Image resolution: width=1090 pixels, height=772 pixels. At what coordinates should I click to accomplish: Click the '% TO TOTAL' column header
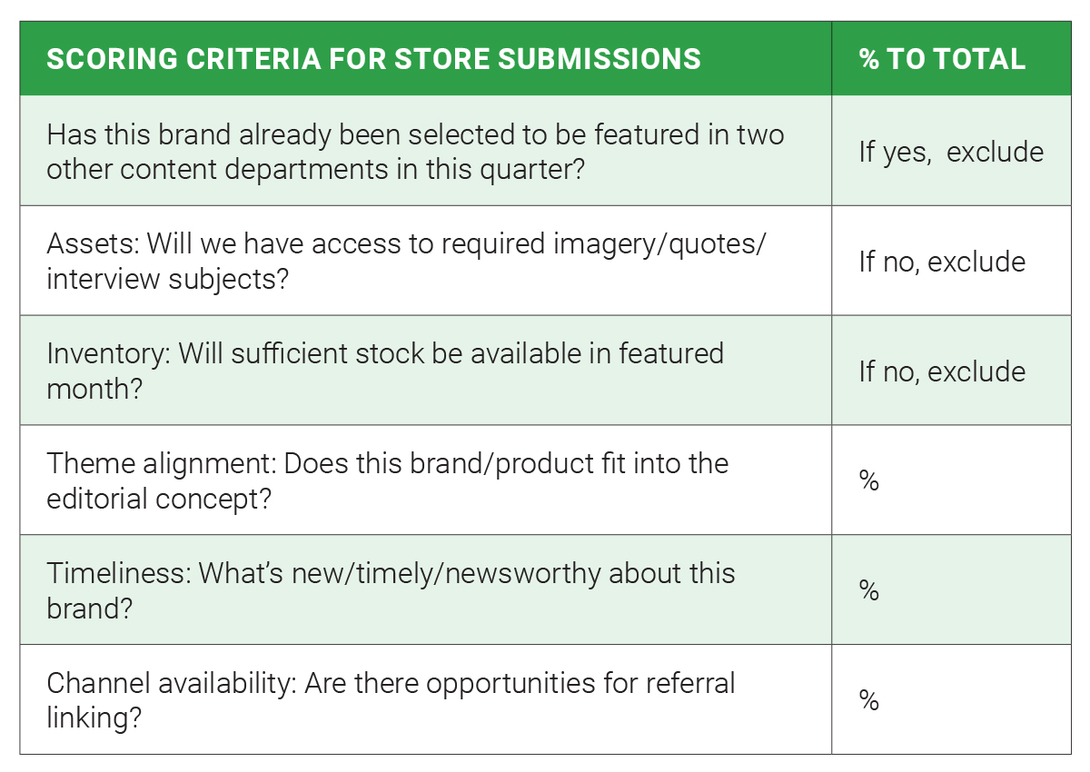(x=943, y=59)
